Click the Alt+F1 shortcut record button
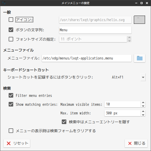 point(117,77)
